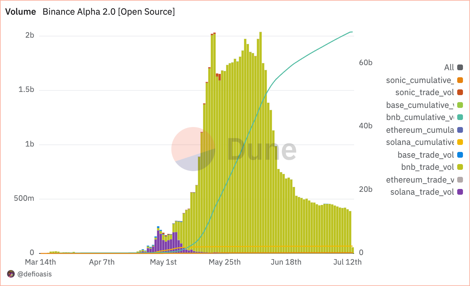Click the sonic_cumulative legend color swatch

pyautogui.click(x=460, y=80)
